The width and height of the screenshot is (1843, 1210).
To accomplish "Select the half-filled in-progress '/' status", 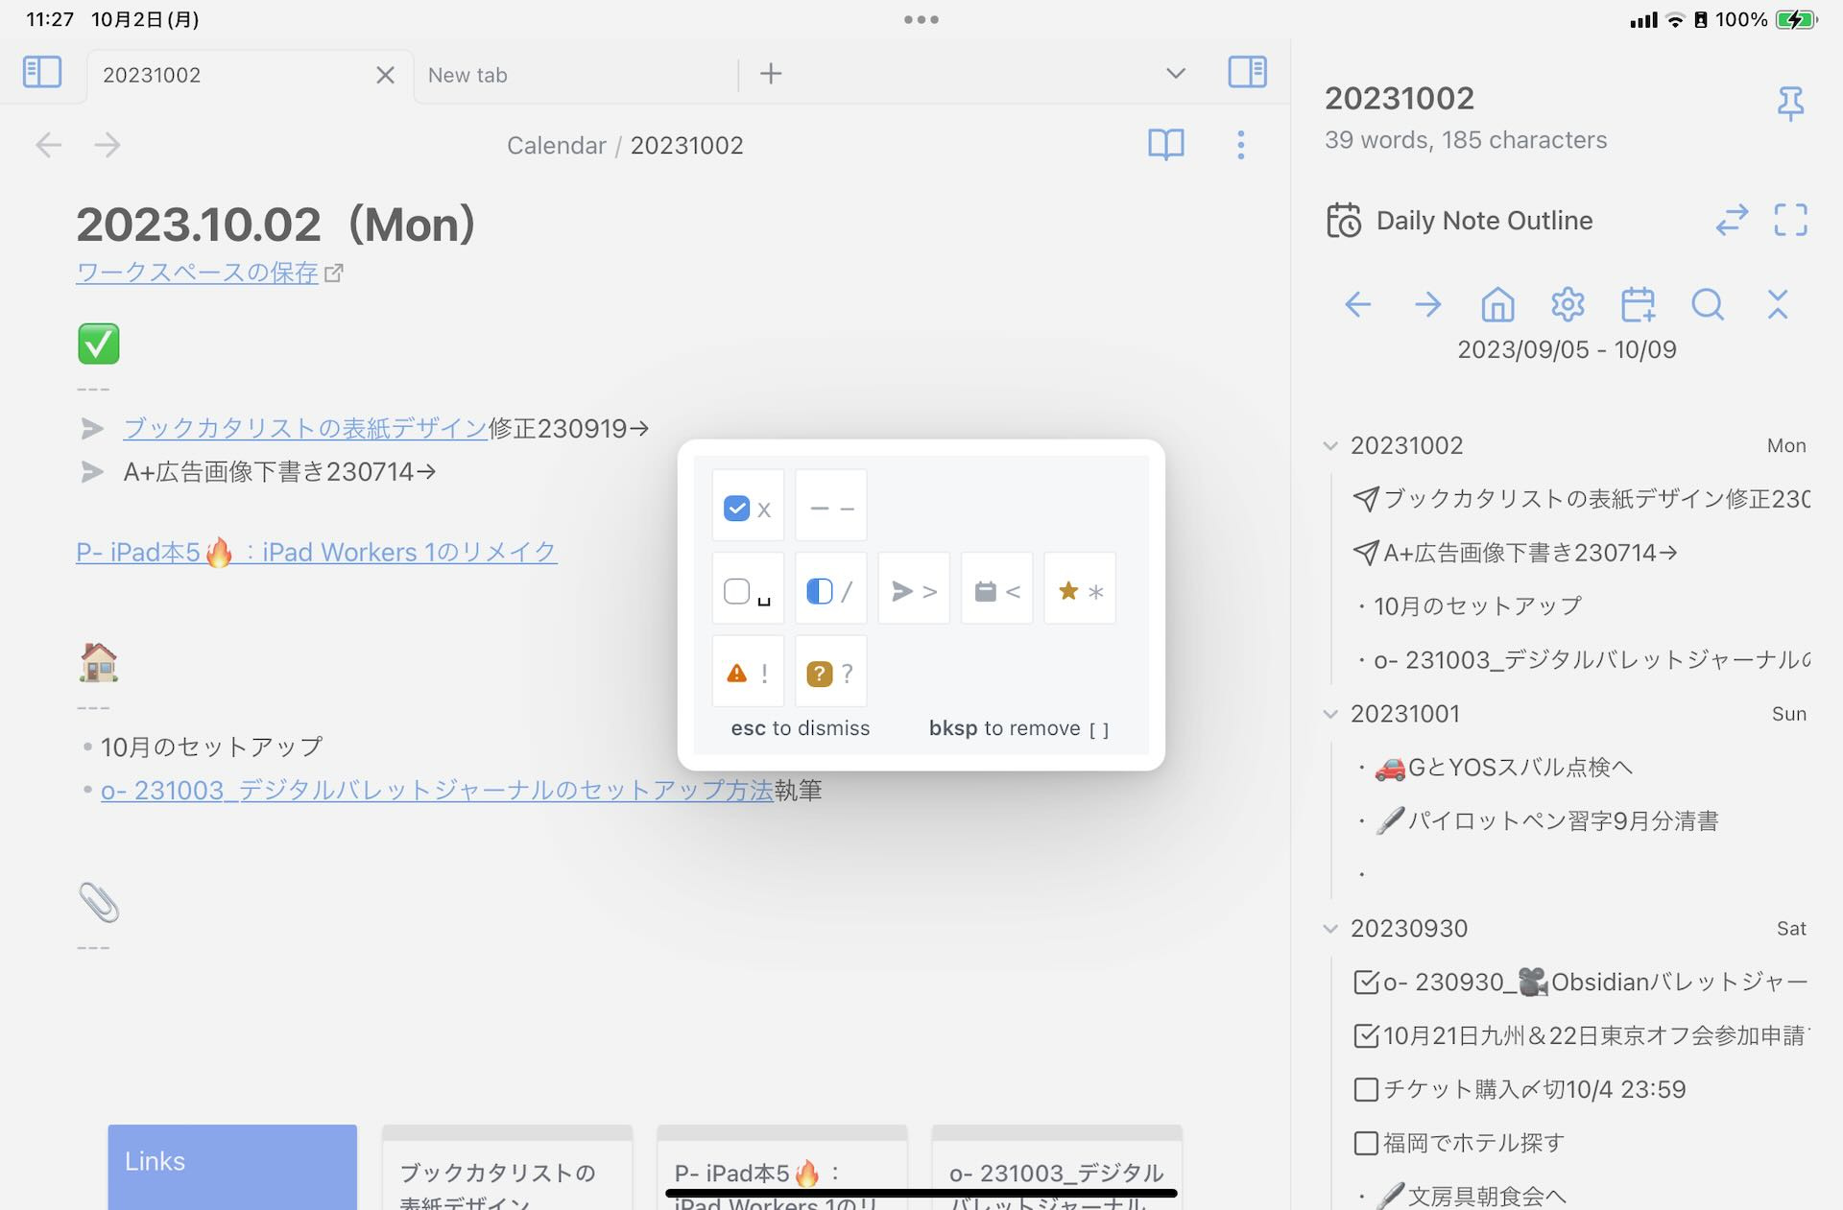I will pyautogui.click(x=830, y=590).
